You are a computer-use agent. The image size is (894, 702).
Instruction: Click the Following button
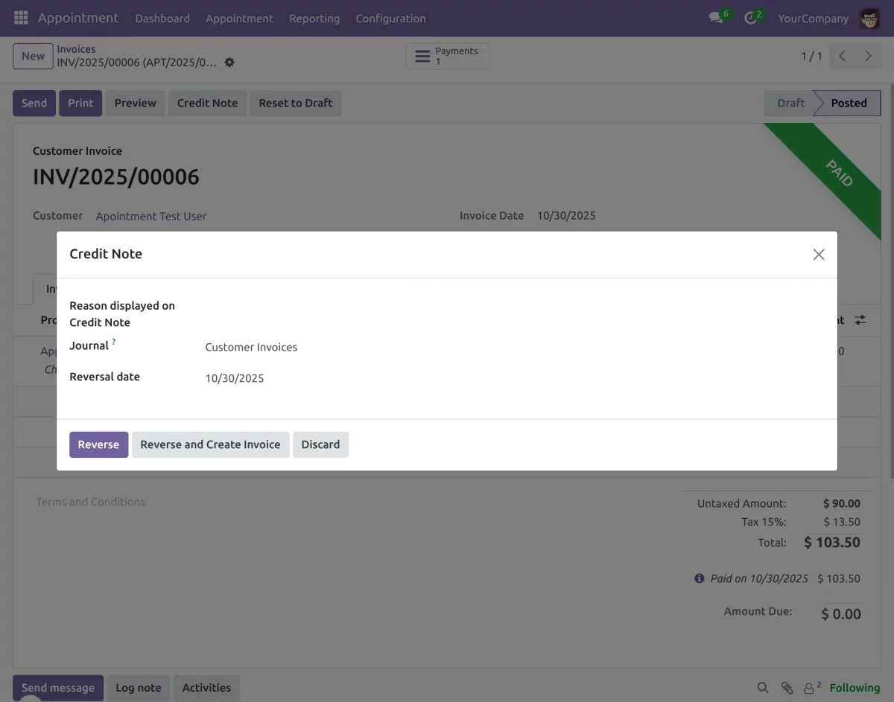coord(855,688)
